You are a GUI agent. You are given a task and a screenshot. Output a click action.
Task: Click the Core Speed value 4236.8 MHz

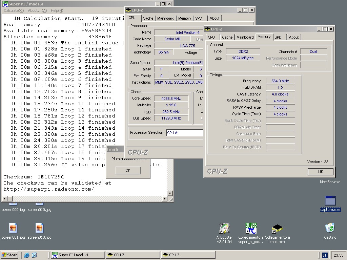(171, 99)
